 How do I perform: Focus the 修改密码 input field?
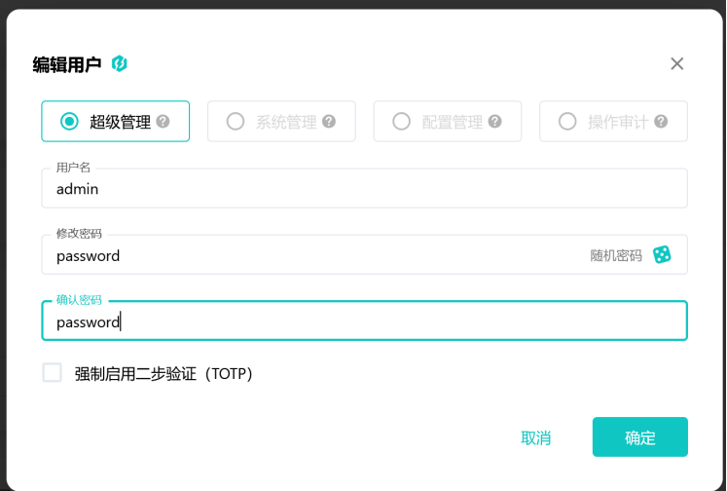[315, 255]
